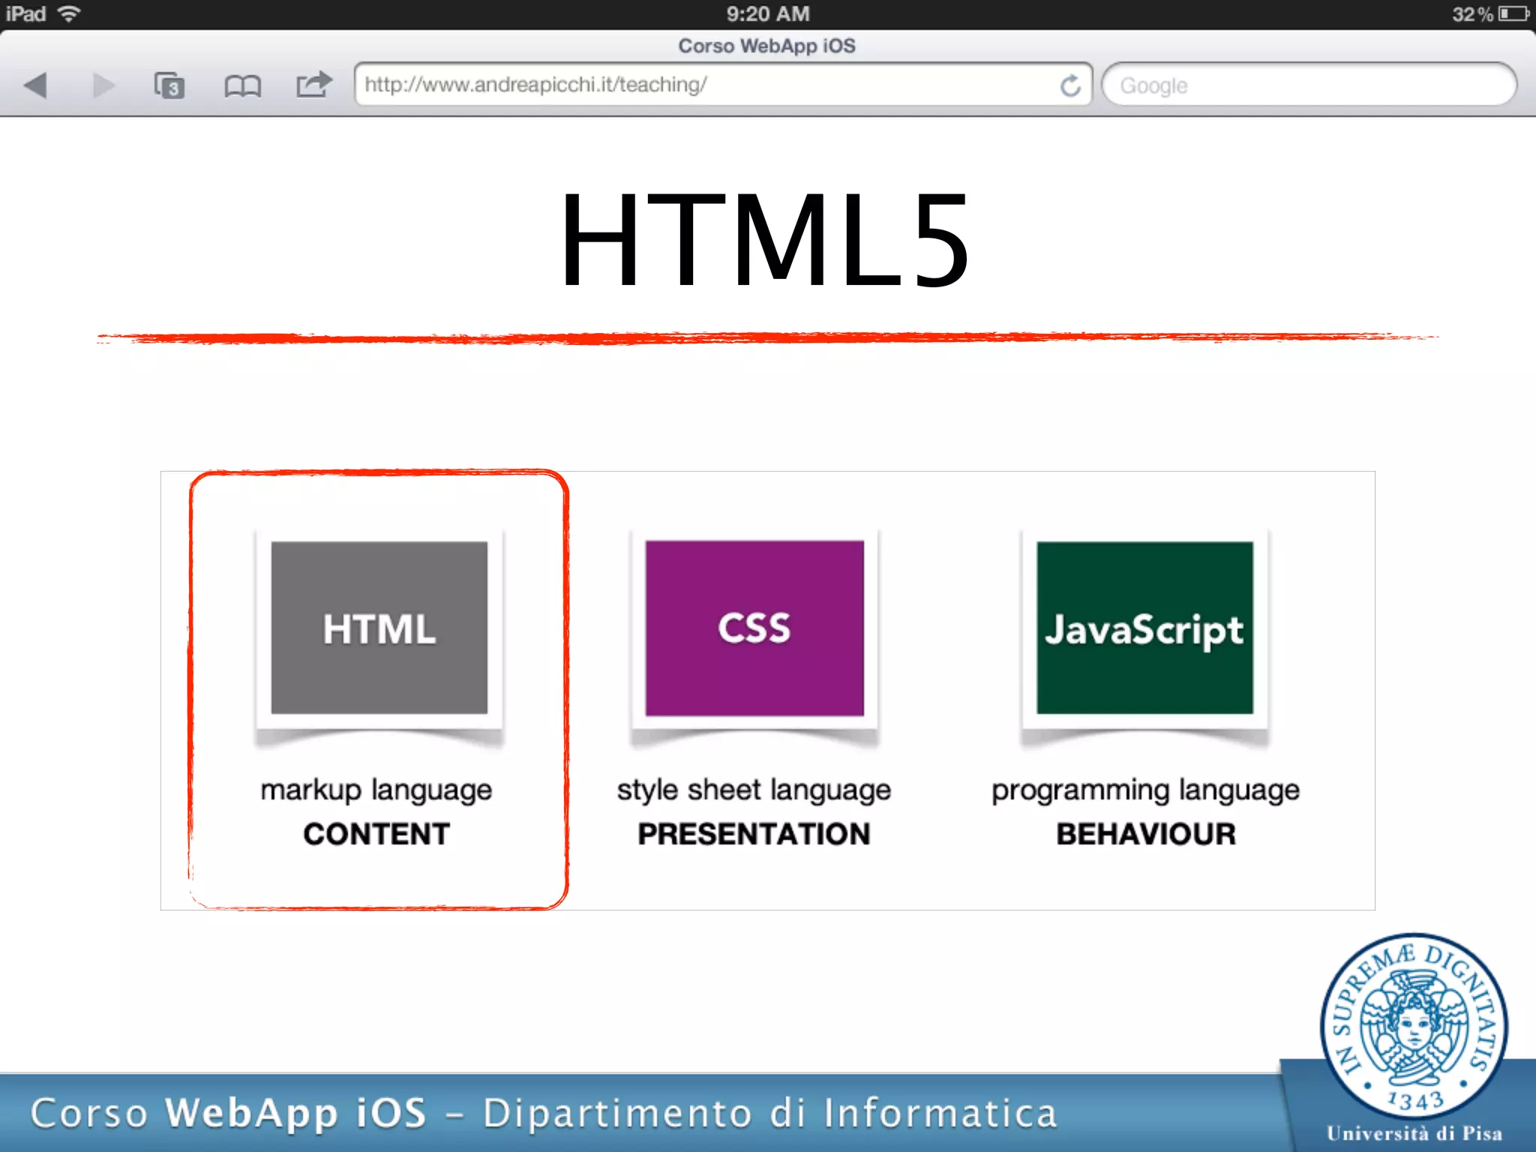Viewport: 1536px width, 1152px height.
Task: Open the tabs/pages switcher icon
Action: 169,85
